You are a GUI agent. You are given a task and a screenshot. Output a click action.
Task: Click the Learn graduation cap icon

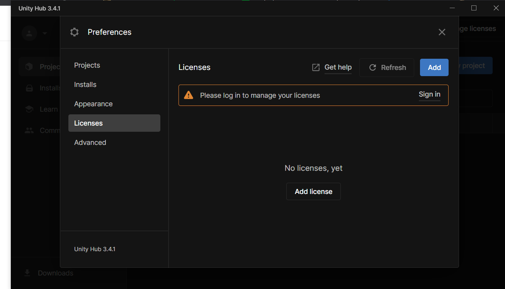[29, 109]
